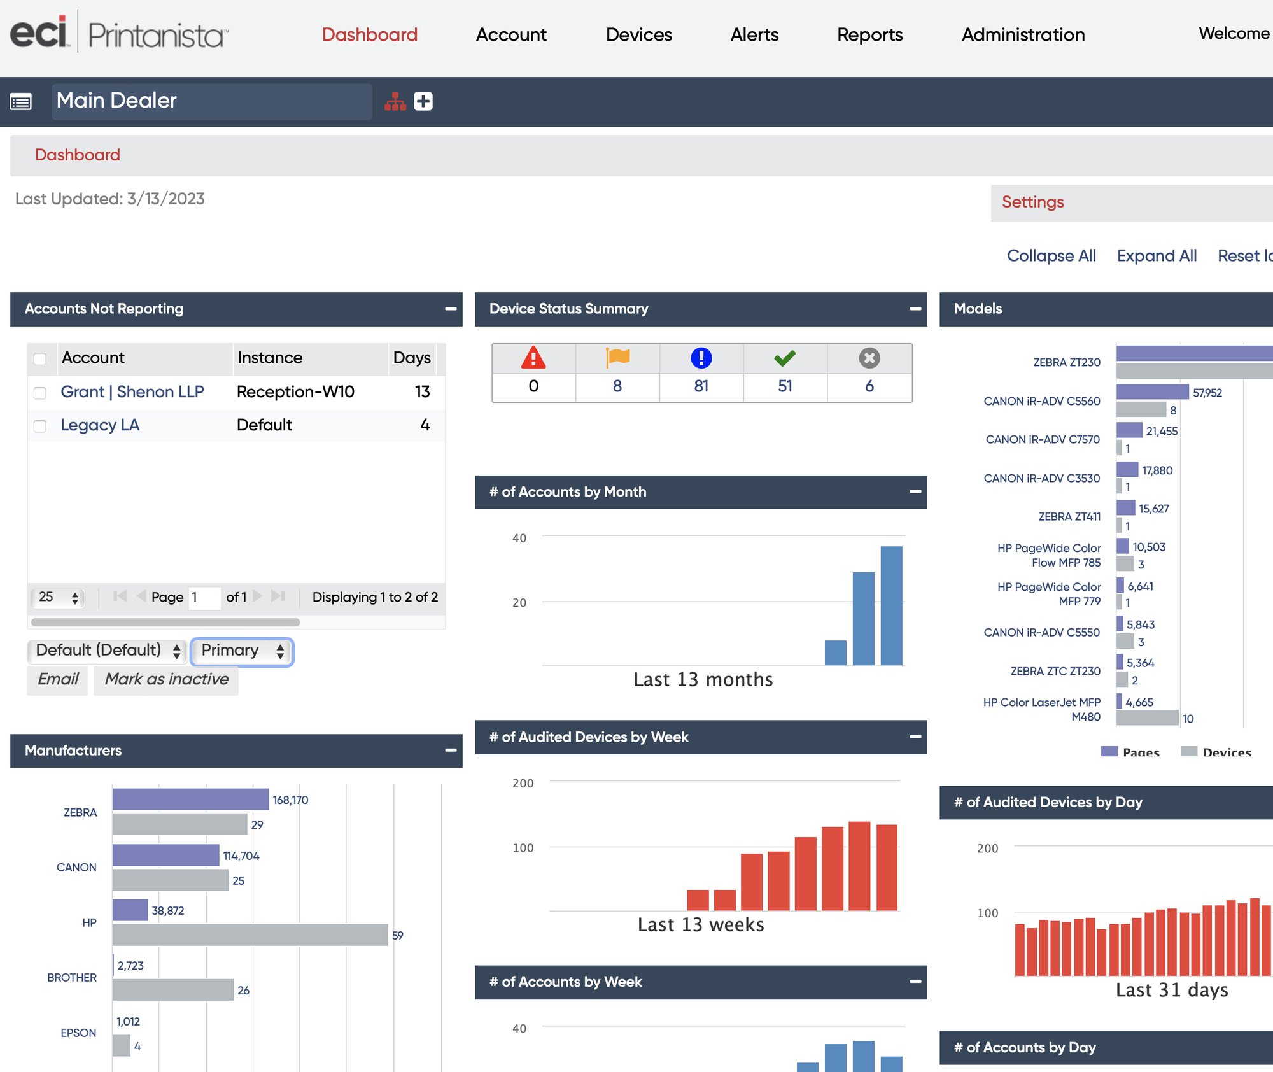Viewport: 1273px width, 1072px height.
Task: Click the page number input field
Action: [204, 597]
